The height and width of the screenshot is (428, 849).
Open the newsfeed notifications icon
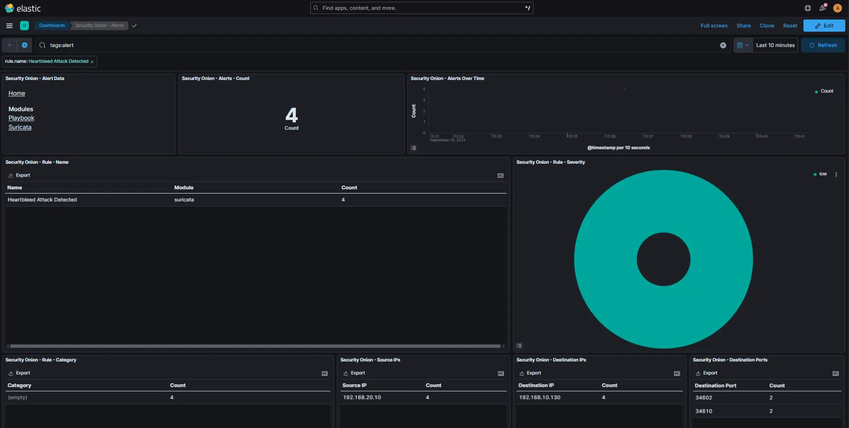pyautogui.click(x=822, y=8)
